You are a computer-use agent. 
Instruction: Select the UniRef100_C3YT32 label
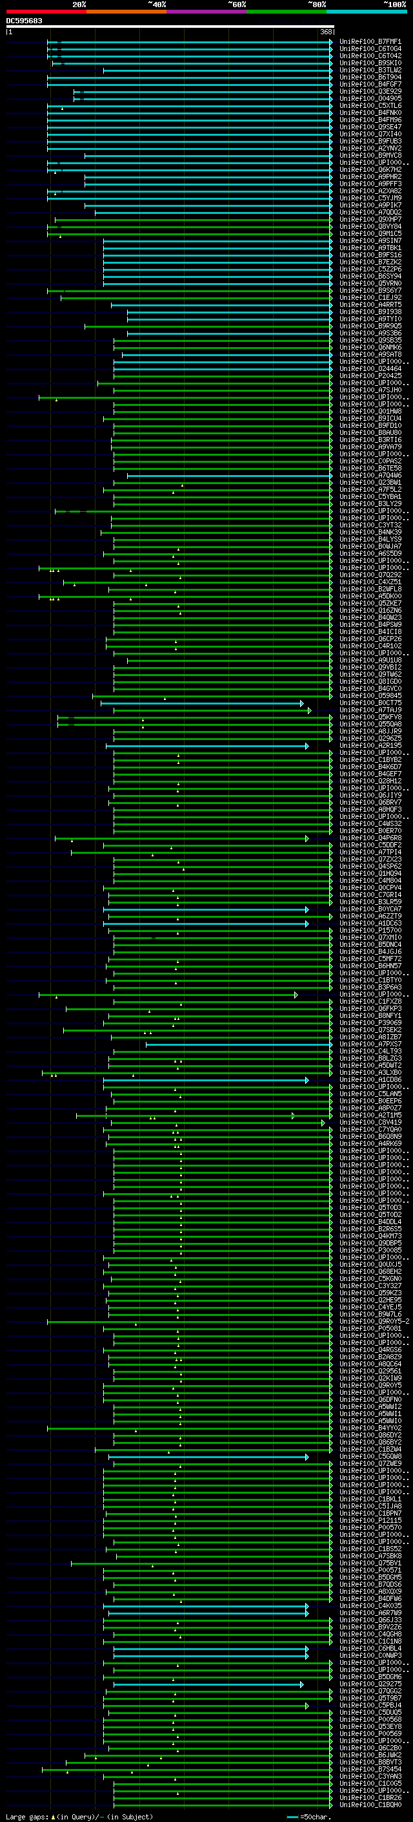pyautogui.click(x=370, y=525)
